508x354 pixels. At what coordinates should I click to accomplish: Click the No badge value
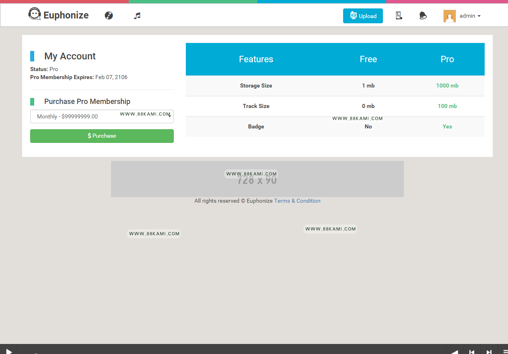coord(368,126)
